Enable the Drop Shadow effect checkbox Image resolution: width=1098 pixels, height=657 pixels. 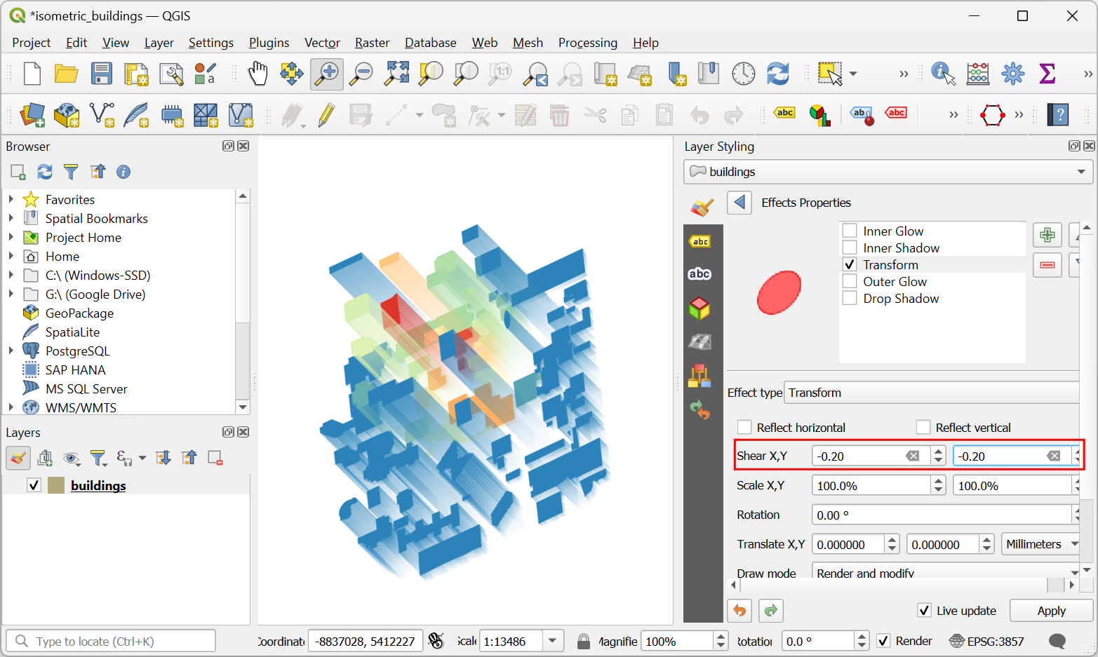point(850,299)
